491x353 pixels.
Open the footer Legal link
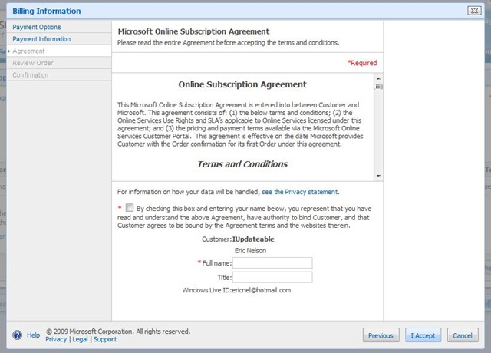pyautogui.click(x=80, y=339)
